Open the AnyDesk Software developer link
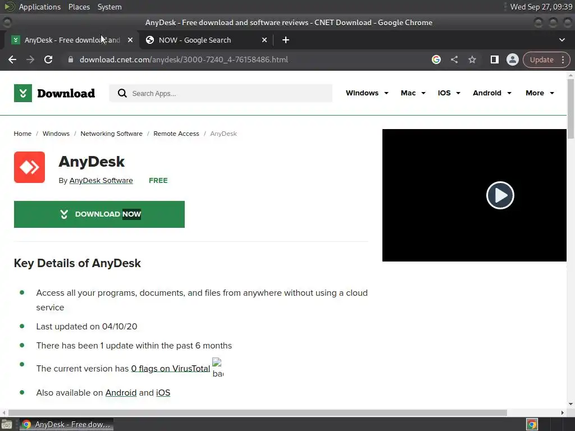575x431 pixels. pos(101,180)
